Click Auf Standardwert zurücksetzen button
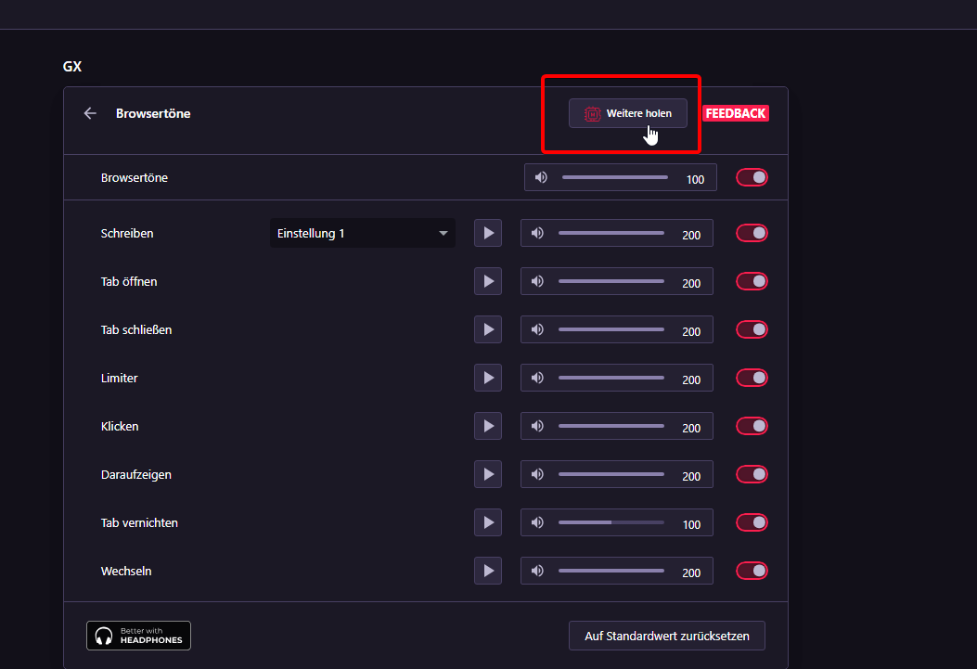 tap(666, 637)
